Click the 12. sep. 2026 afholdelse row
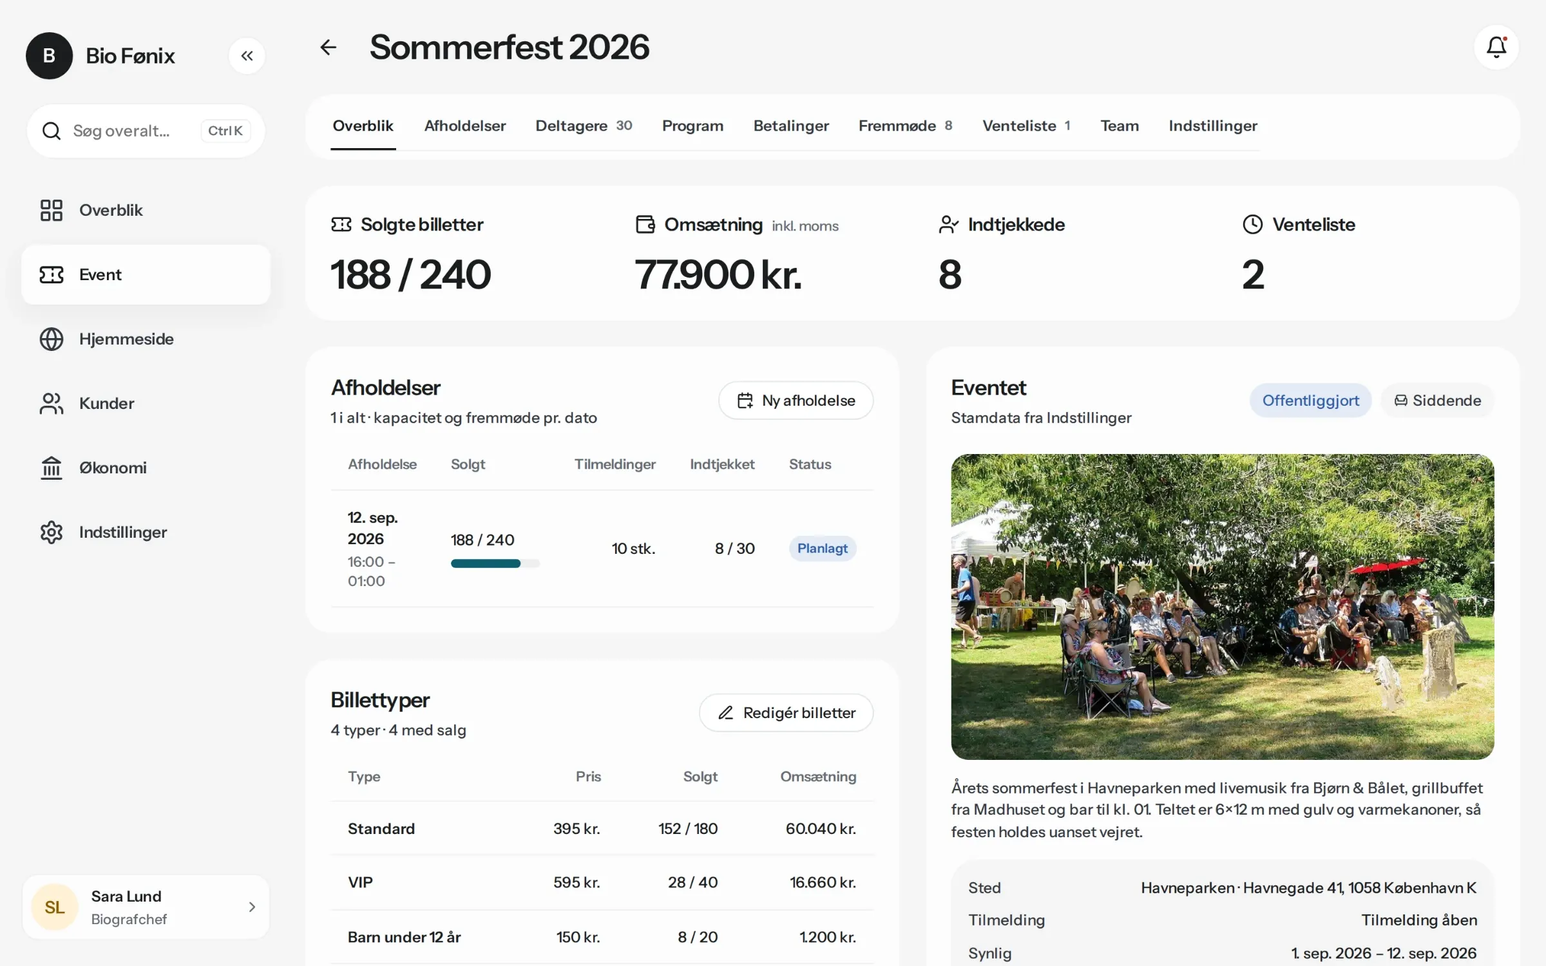 point(602,549)
